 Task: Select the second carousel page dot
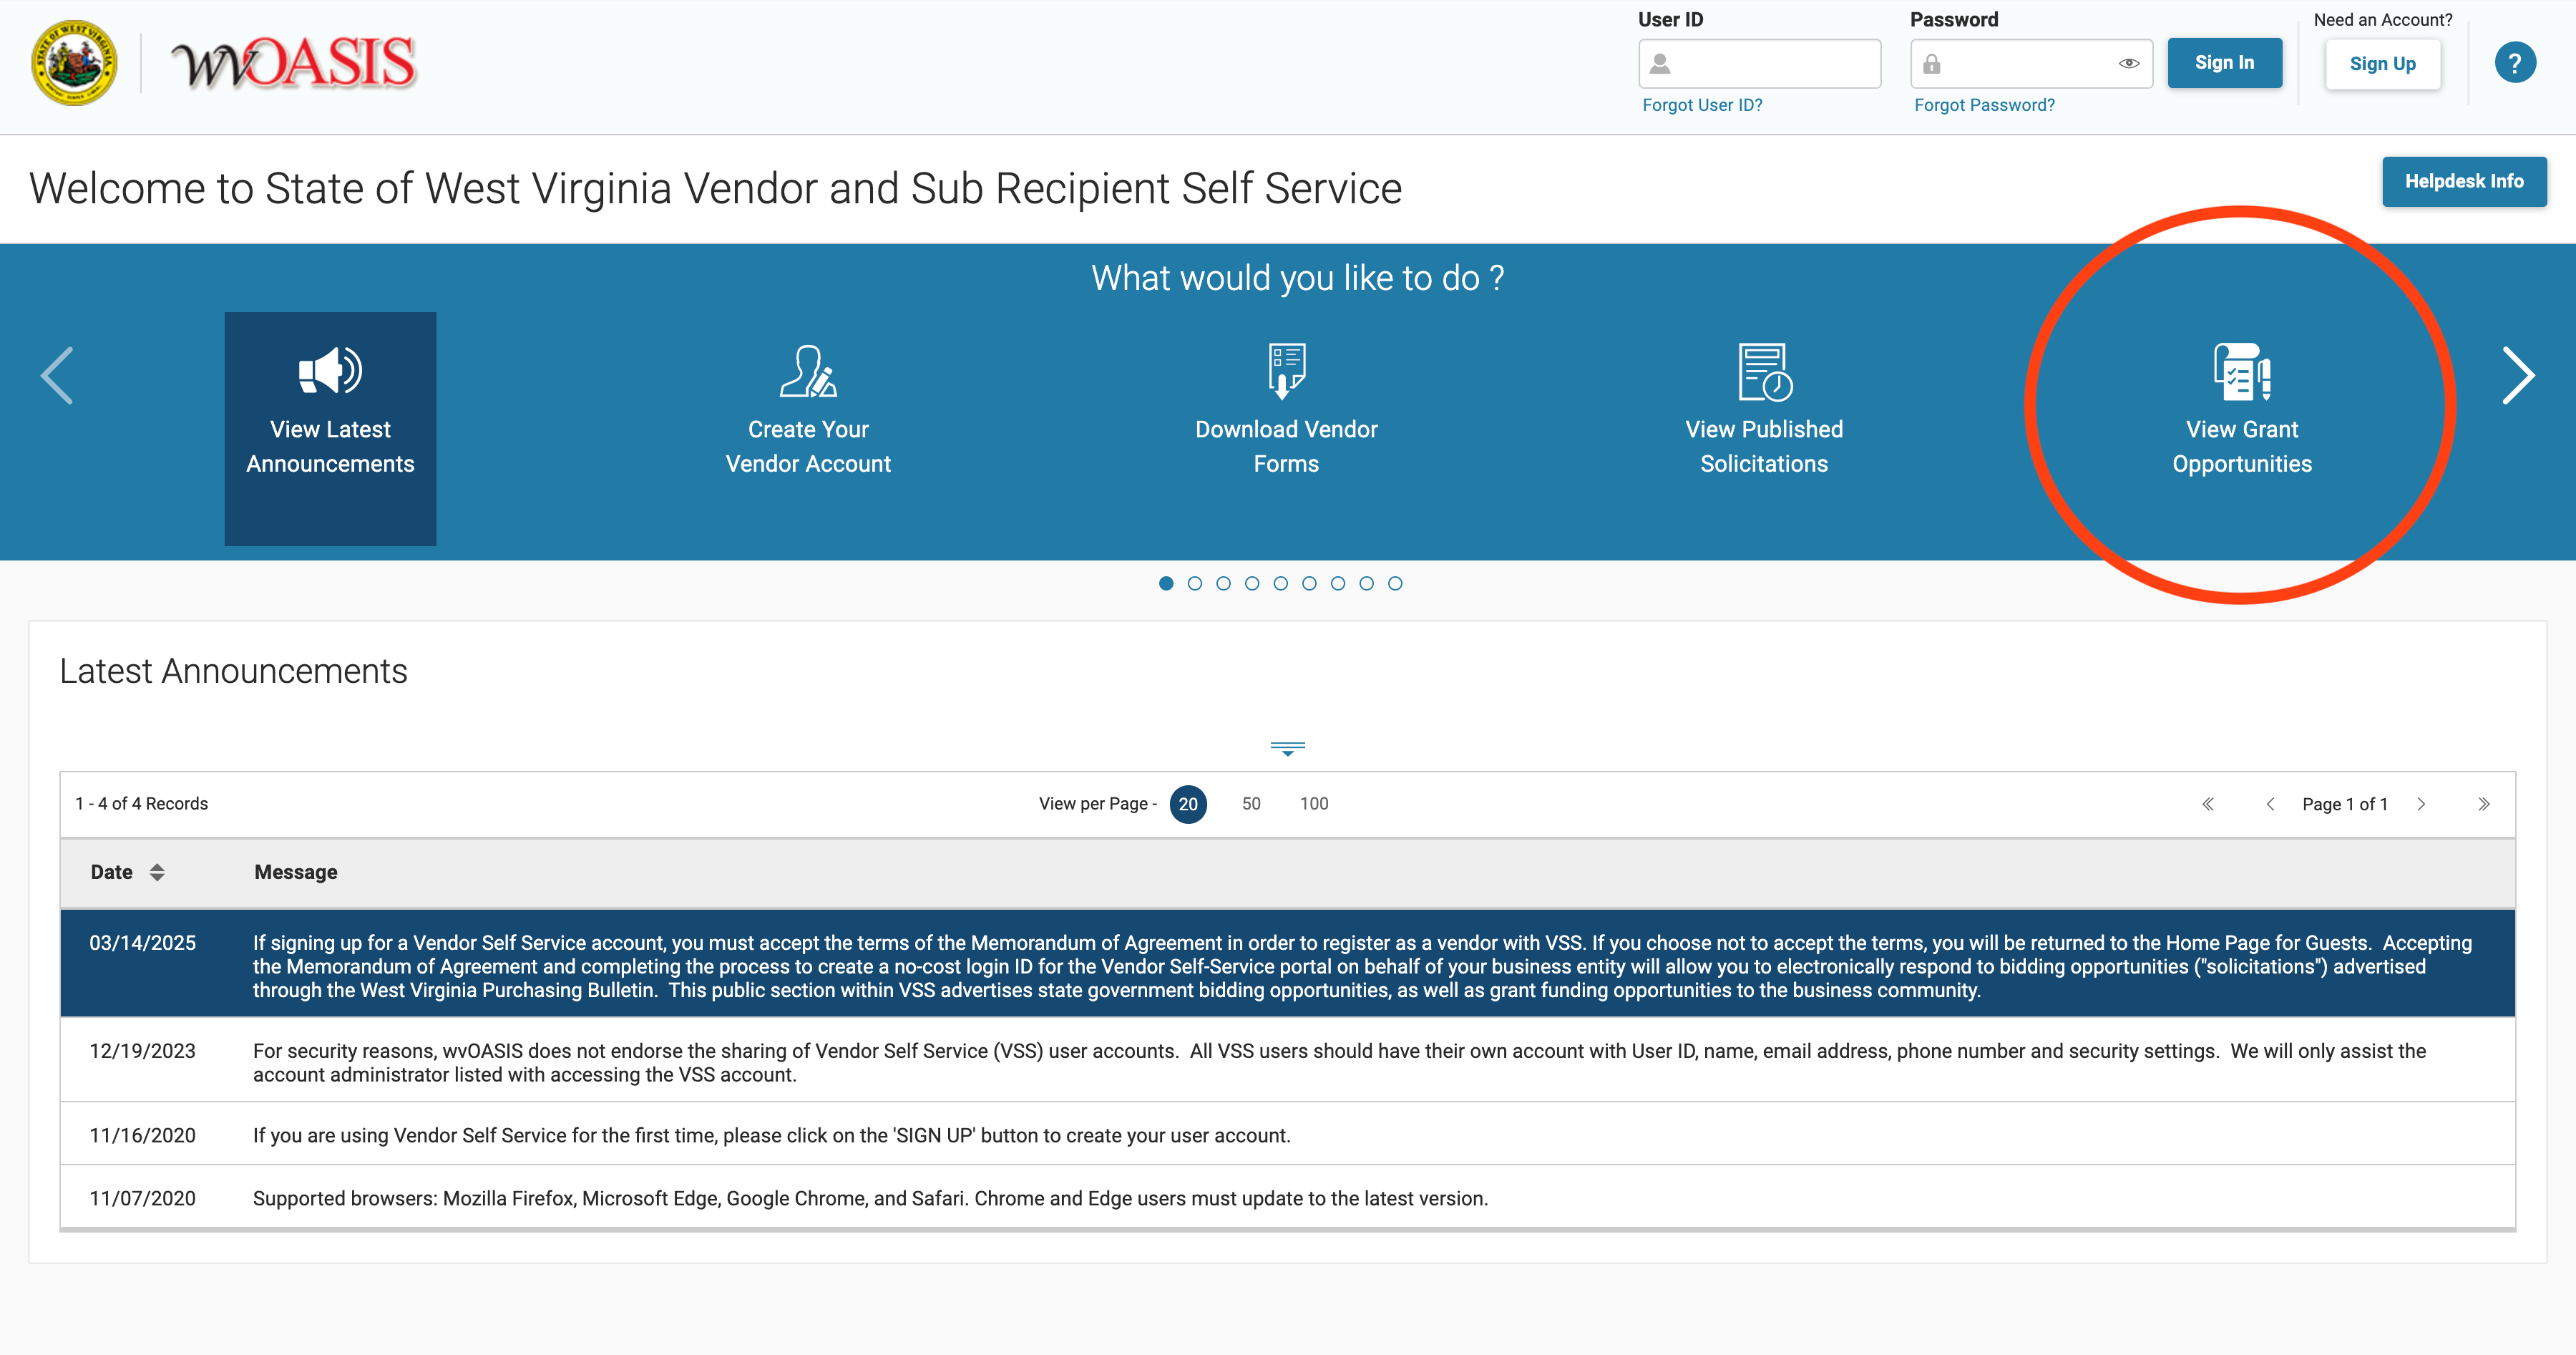[1194, 583]
